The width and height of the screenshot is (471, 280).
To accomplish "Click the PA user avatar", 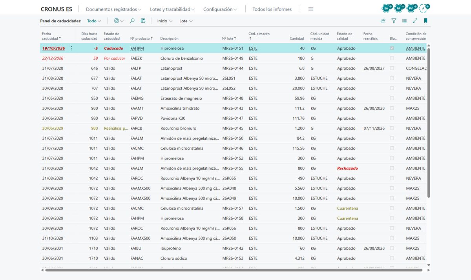I will coord(399,8).
